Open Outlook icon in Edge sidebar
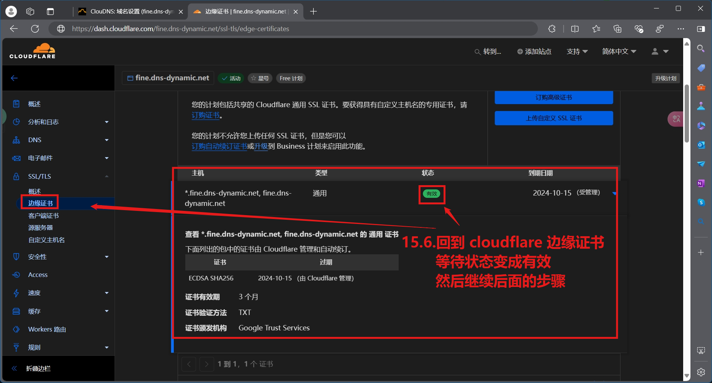Image resolution: width=712 pixels, height=383 pixels. click(x=701, y=145)
